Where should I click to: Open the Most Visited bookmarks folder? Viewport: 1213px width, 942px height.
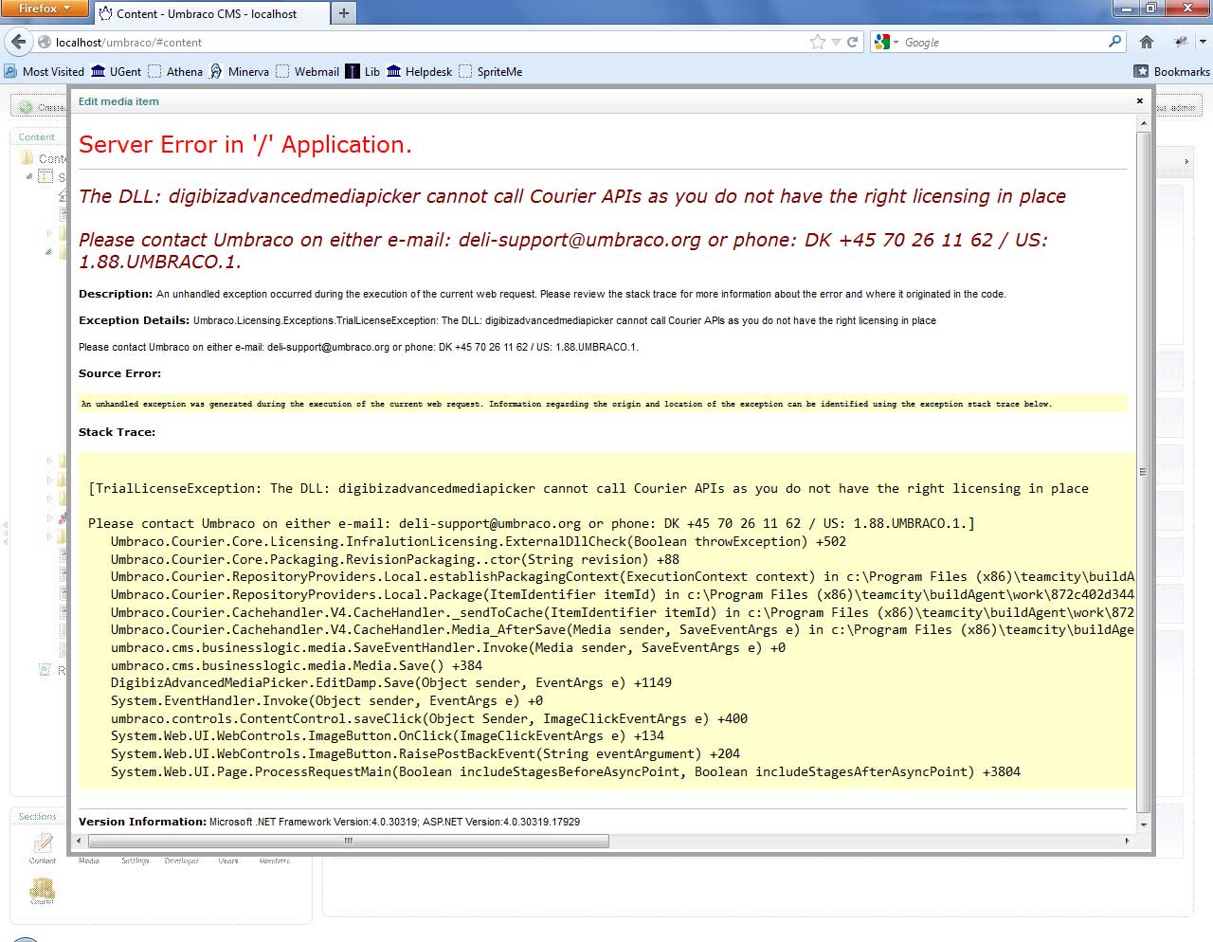coord(44,71)
